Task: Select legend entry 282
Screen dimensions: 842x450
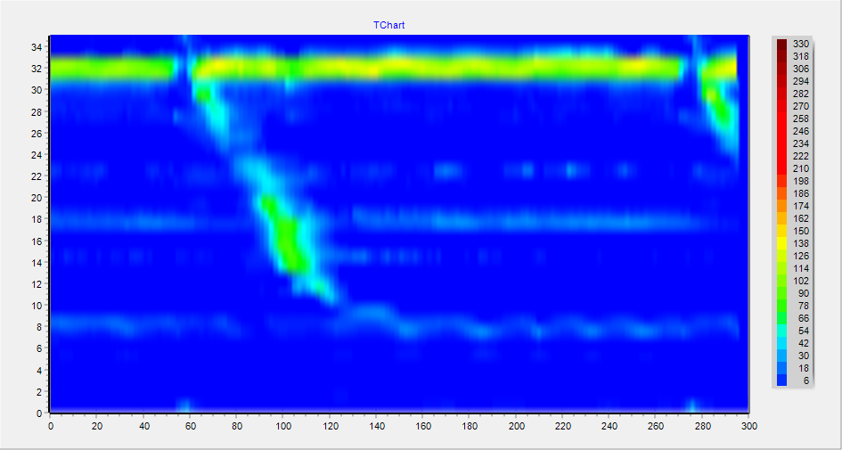Action: (801, 94)
